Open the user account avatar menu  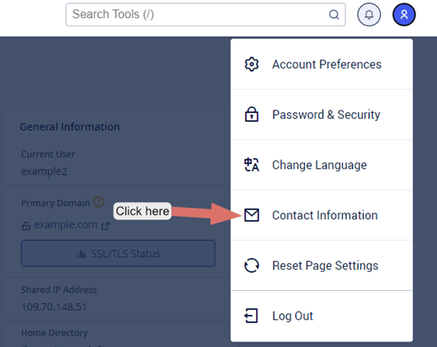[404, 15]
